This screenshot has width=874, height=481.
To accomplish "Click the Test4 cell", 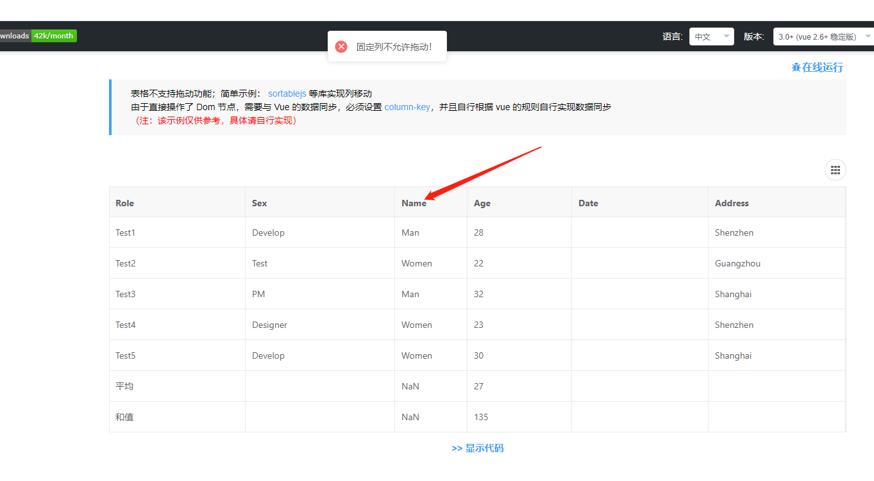I will click(x=177, y=325).
